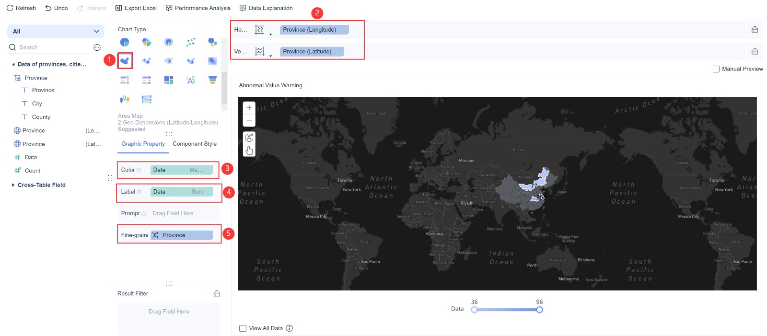Image resolution: width=767 pixels, height=336 pixels.
Task: Click the Undo button
Action: [x=57, y=8]
